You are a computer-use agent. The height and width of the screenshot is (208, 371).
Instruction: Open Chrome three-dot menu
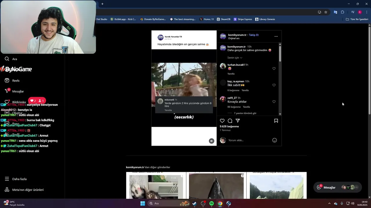pyautogui.click(x=367, y=12)
